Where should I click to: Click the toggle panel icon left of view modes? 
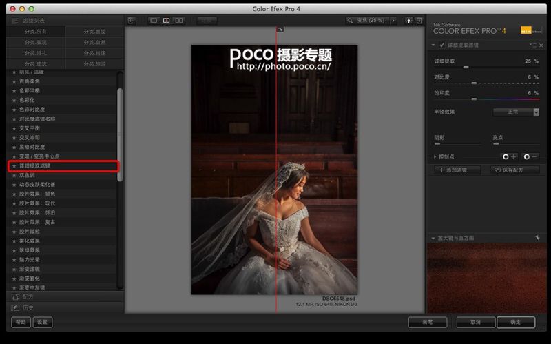(x=131, y=21)
